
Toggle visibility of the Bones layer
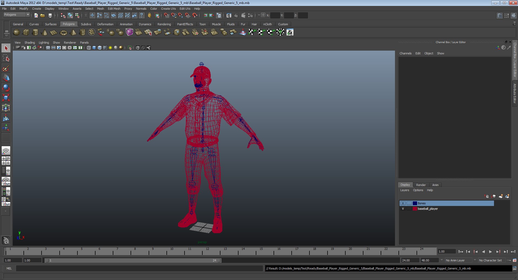(x=403, y=203)
